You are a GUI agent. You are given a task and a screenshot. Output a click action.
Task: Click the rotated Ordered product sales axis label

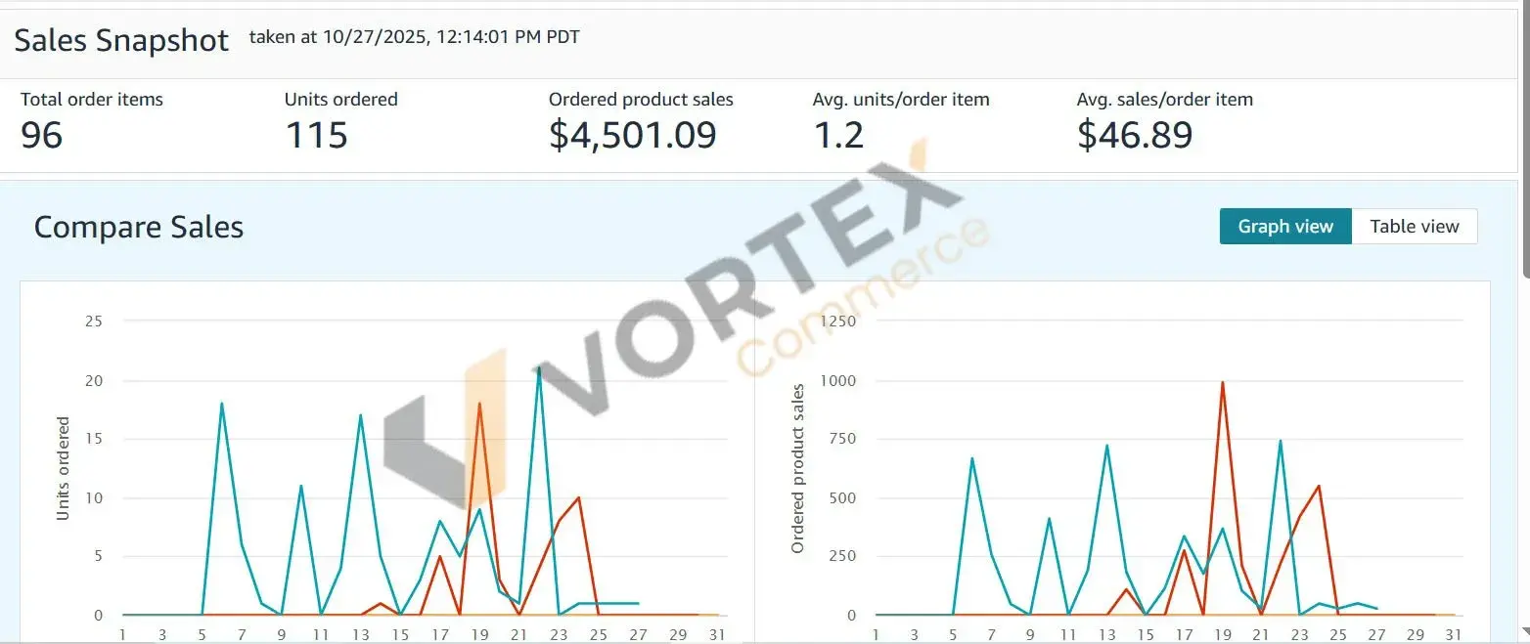(797, 469)
